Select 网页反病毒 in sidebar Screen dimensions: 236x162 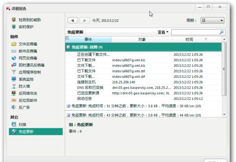(x=28, y=58)
